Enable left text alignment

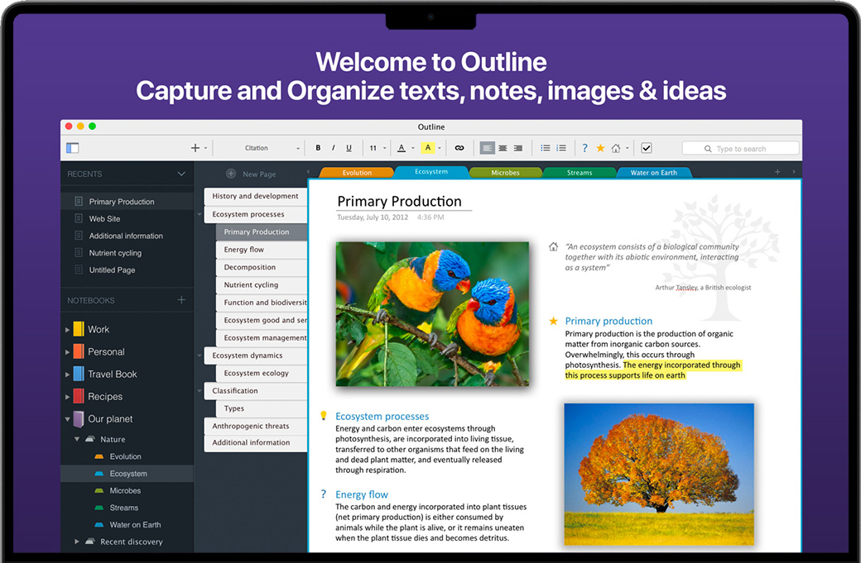click(487, 148)
